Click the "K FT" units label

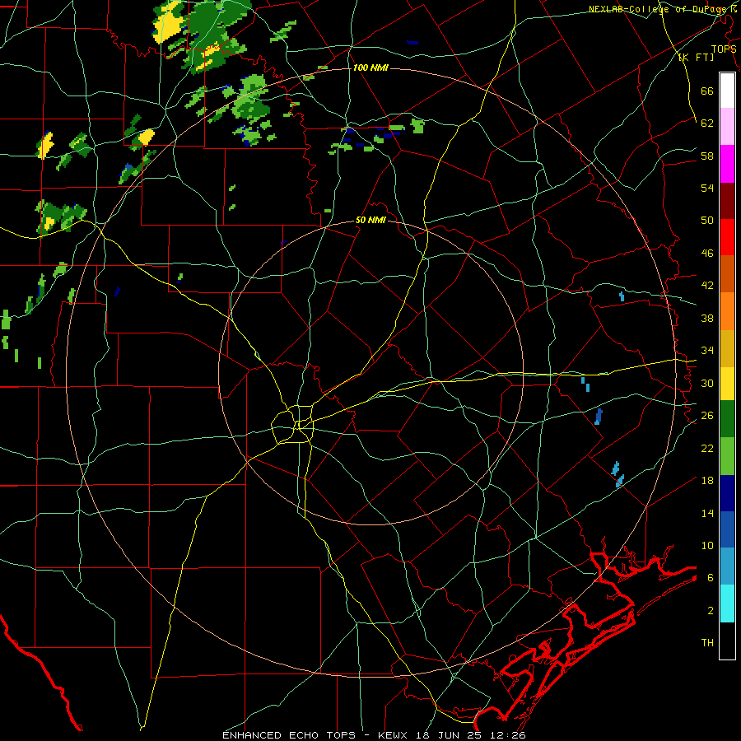pyautogui.click(x=696, y=57)
